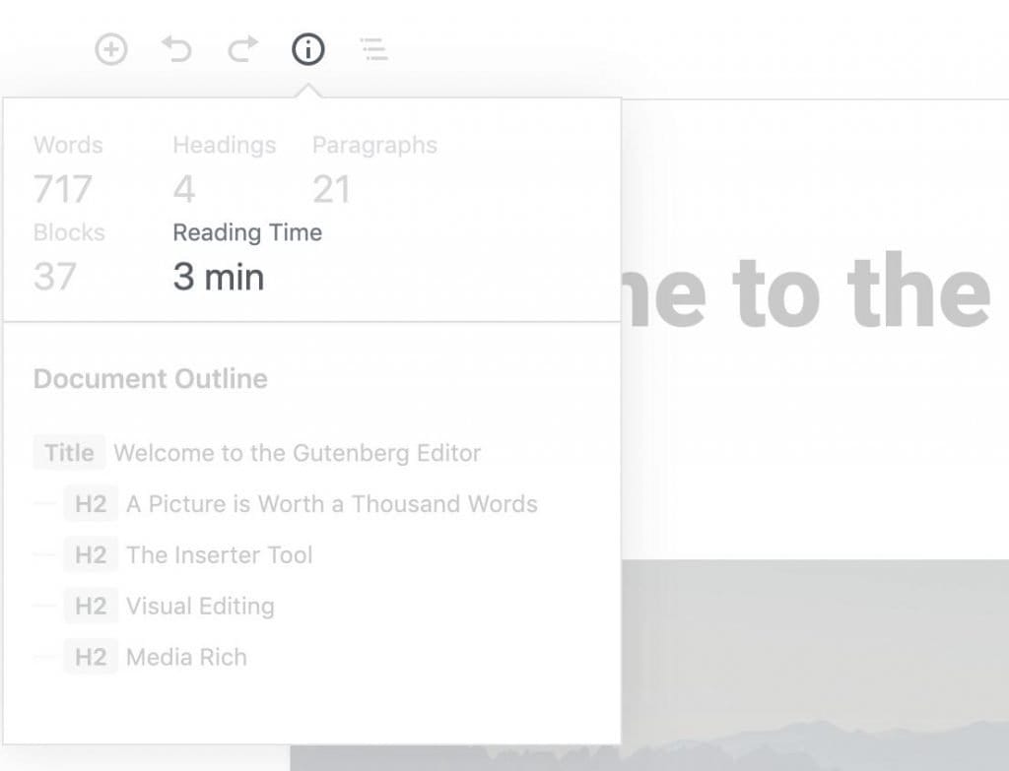Undo the last change
Image resolution: width=1009 pixels, height=771 pixels.
tap(177, 49)
